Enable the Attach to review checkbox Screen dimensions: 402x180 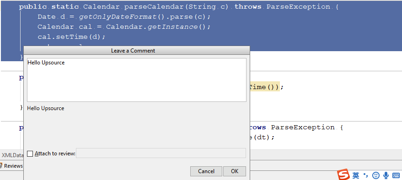(x=30, y=154)
